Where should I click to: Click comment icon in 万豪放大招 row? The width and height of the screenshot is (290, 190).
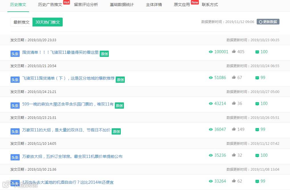tap(257, 156)
